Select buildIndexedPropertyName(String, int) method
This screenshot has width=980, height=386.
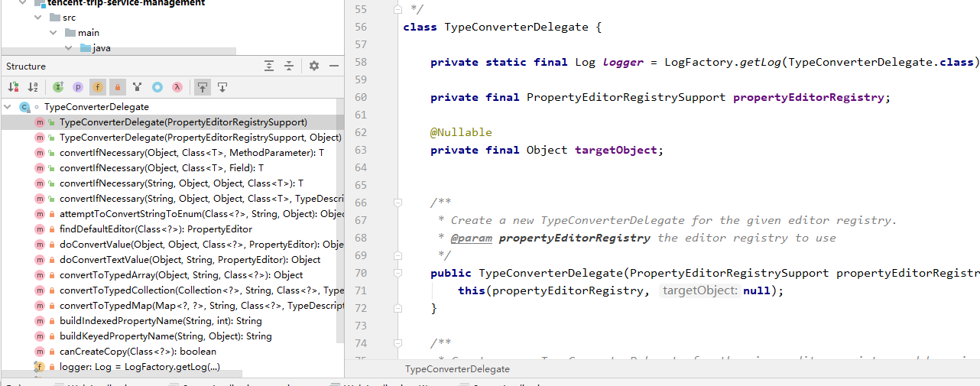(172, 321)
